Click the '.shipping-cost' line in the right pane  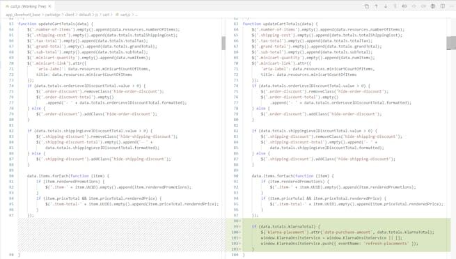327,36
